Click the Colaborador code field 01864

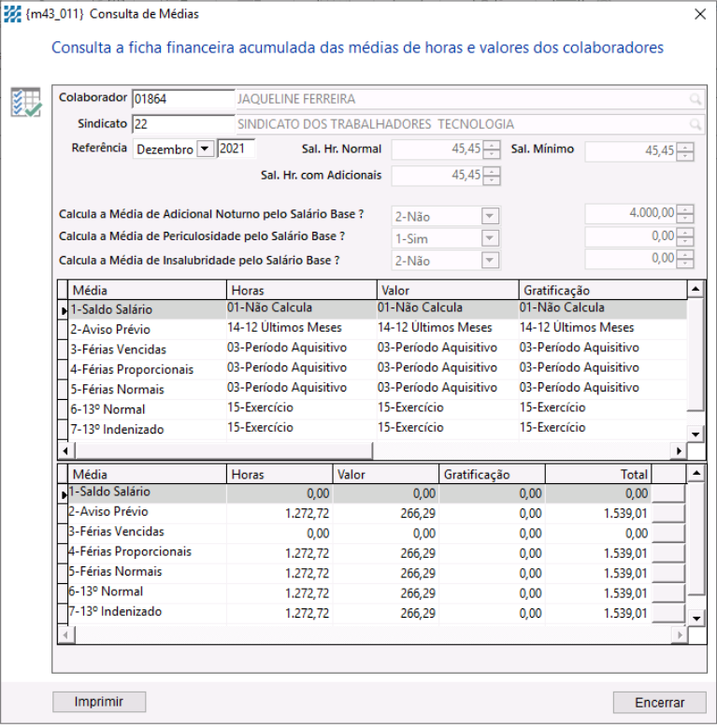[183, 99]
